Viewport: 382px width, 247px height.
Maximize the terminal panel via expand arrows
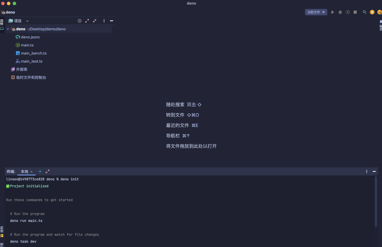(x=47, y=171)
